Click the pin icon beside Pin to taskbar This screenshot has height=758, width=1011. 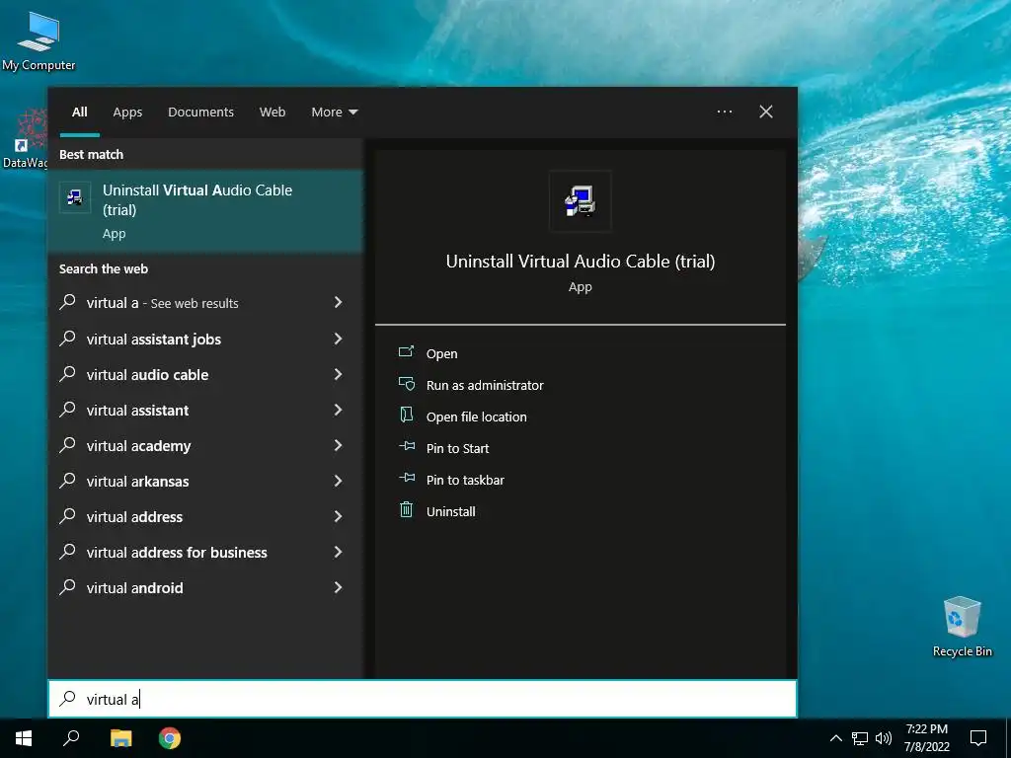pyautogui.click(x=406, y=478)
